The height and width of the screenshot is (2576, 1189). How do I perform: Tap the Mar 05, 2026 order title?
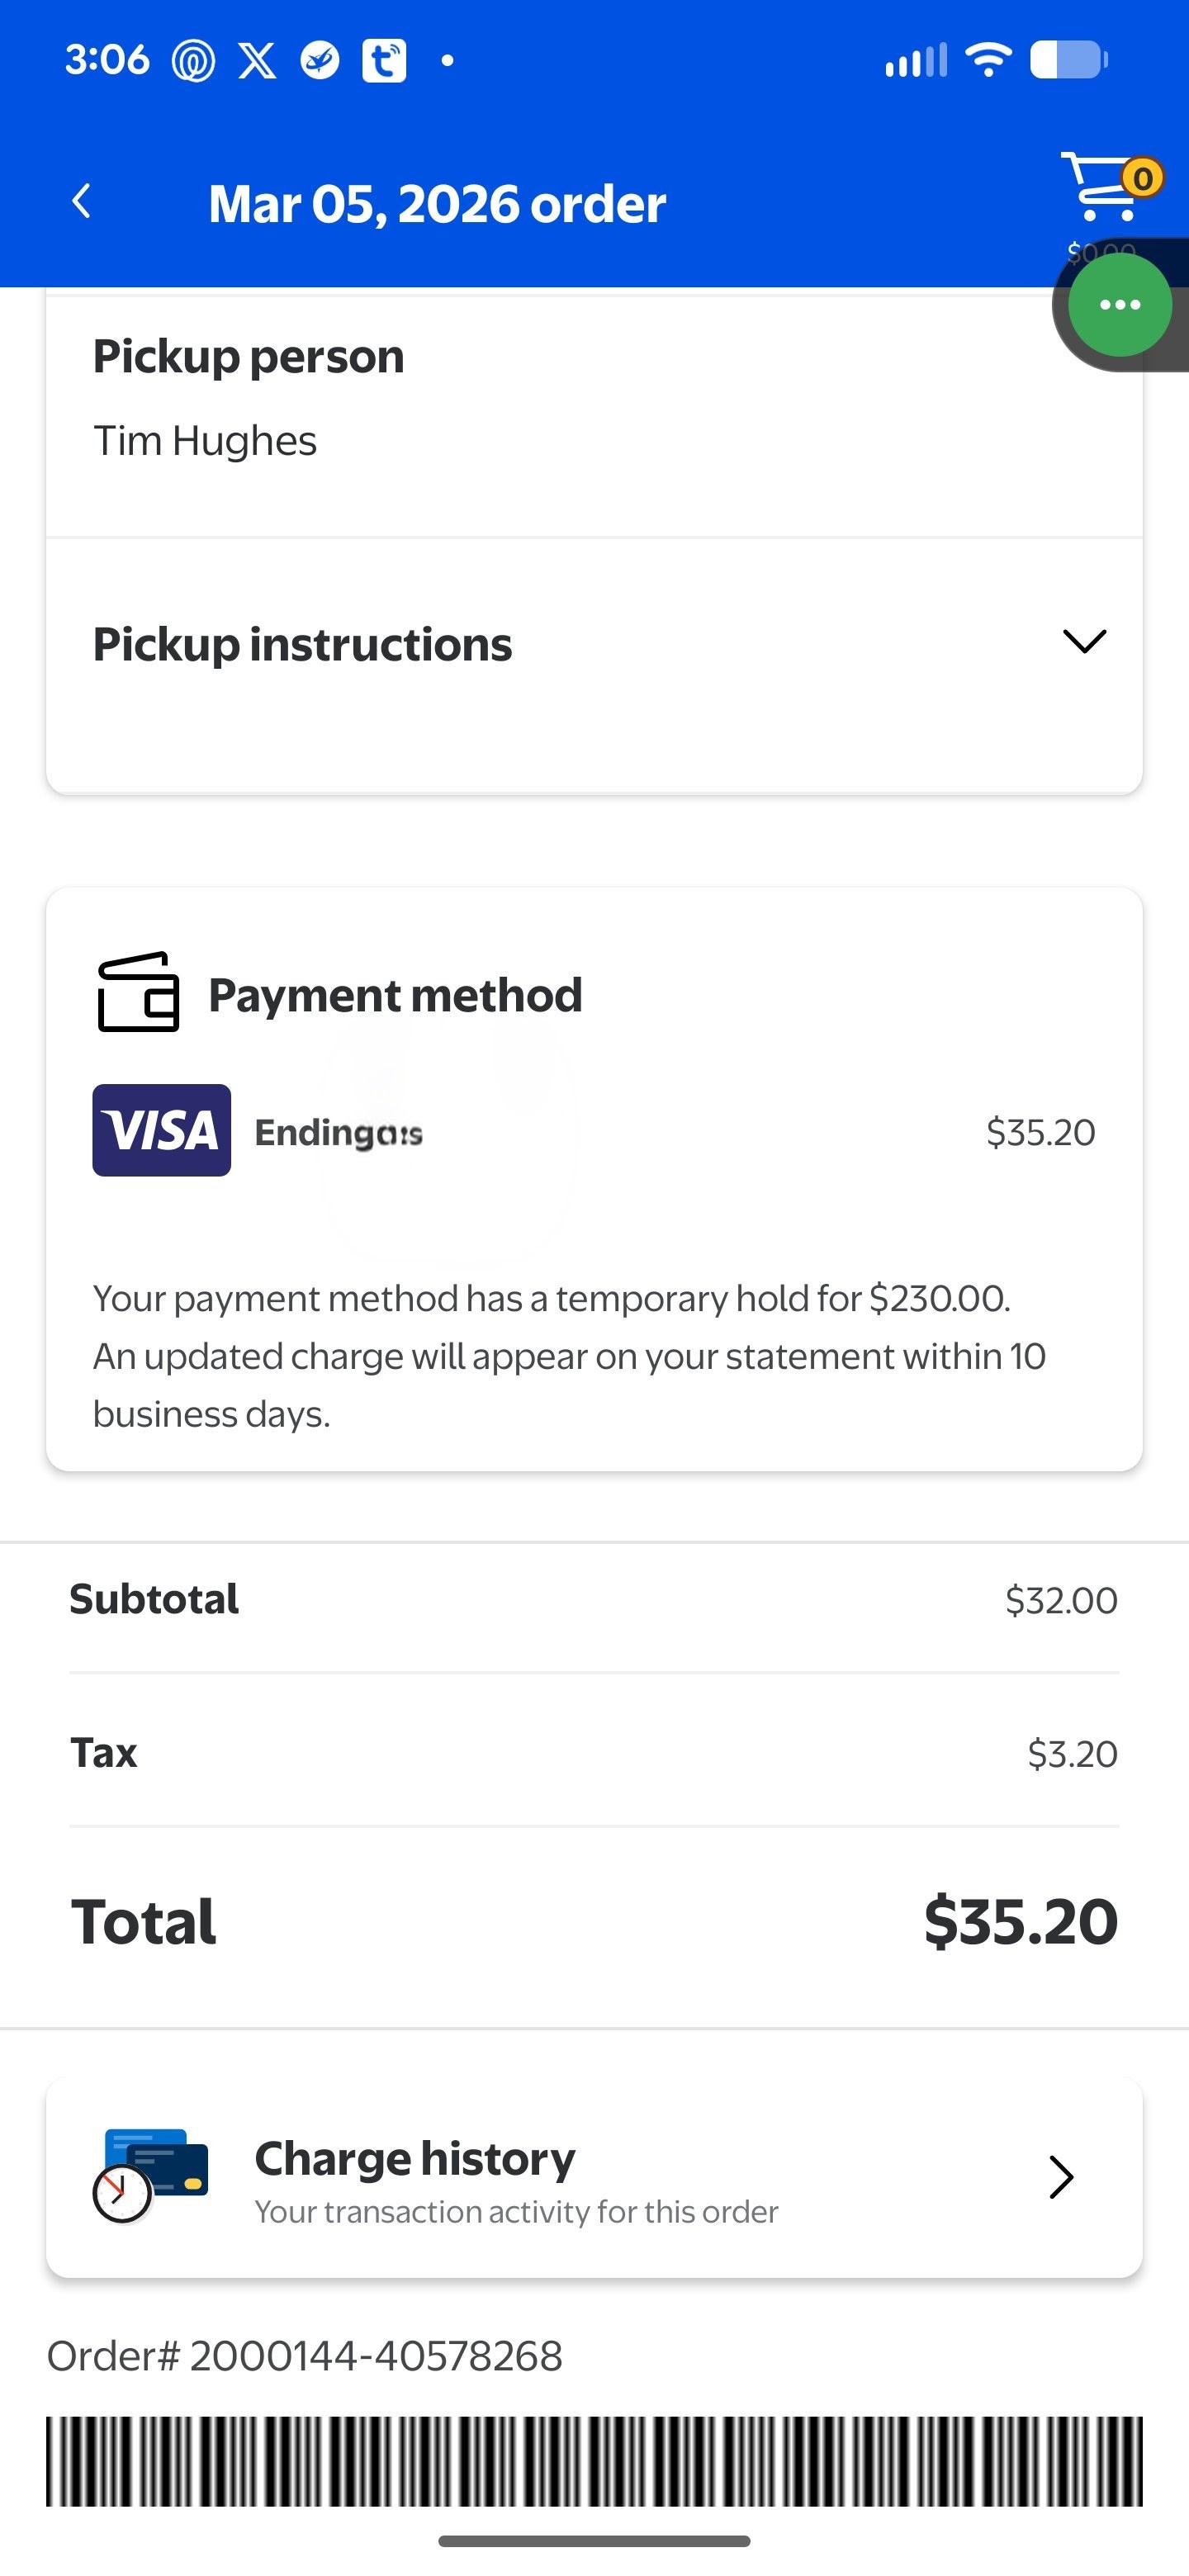click(x=437, y=204)
